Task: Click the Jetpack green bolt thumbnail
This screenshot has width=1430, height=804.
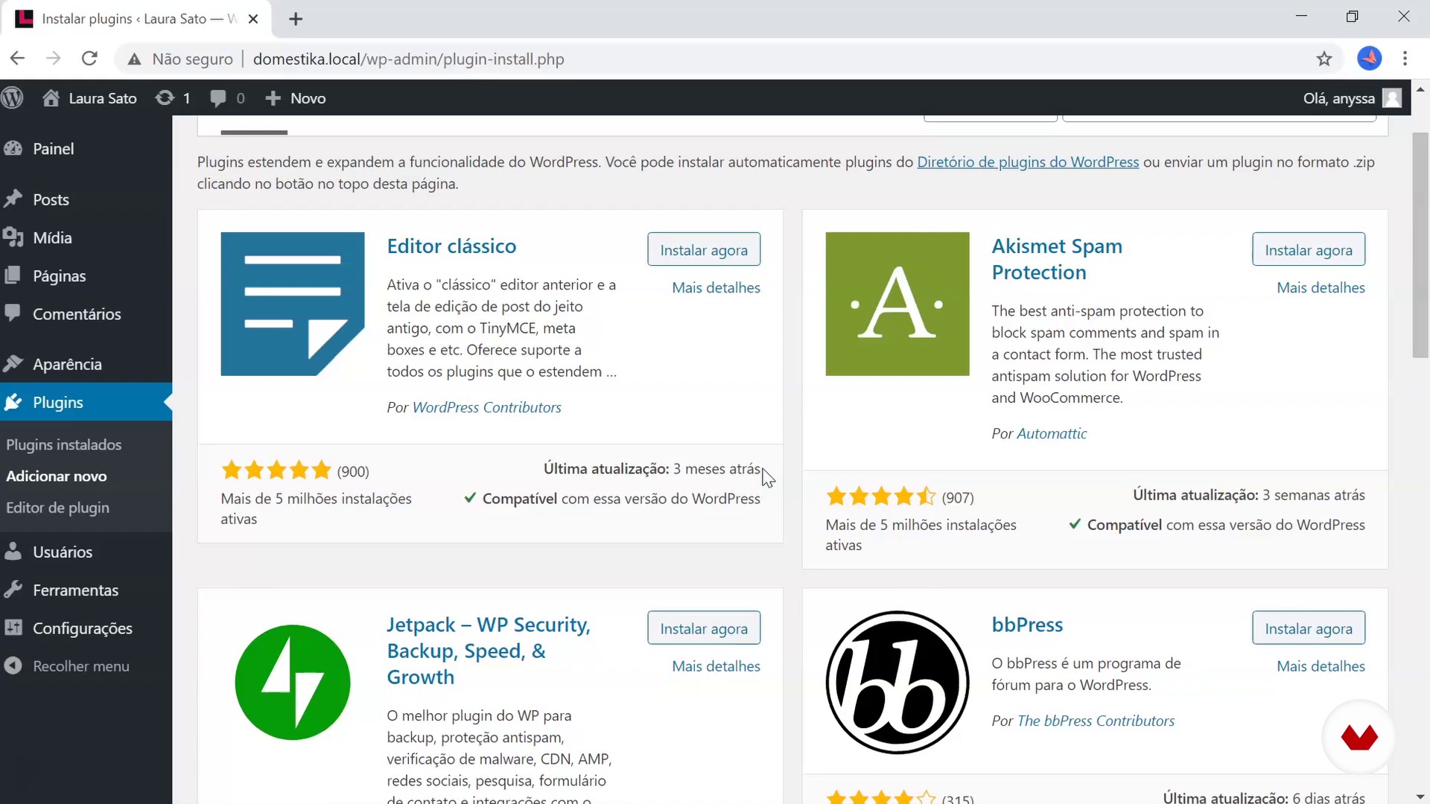Action: 293,683
